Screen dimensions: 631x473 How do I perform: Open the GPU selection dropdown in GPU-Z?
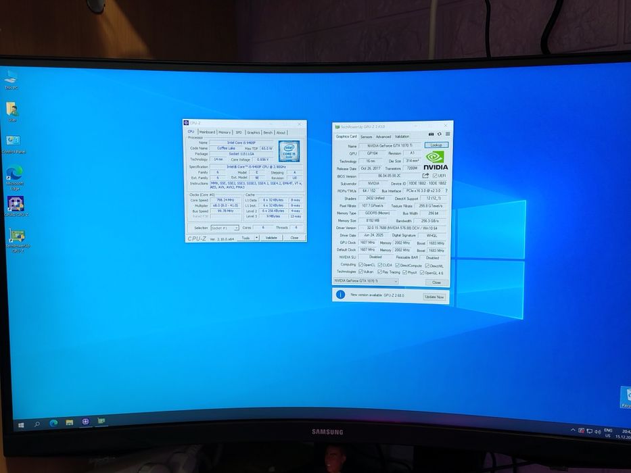pyautogui.click(x=366, y=280)
